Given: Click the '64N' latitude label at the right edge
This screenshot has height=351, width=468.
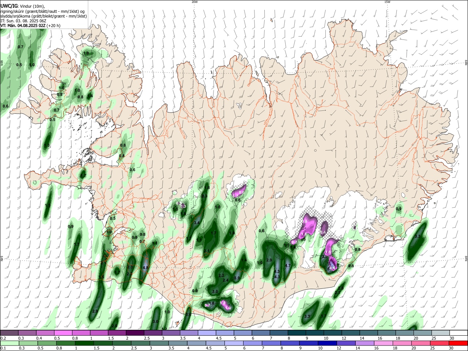Looking at the screenshot, I should point(466,258).
